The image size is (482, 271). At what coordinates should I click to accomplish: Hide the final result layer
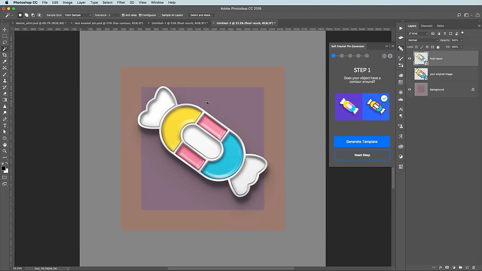[x=410, y=58]
